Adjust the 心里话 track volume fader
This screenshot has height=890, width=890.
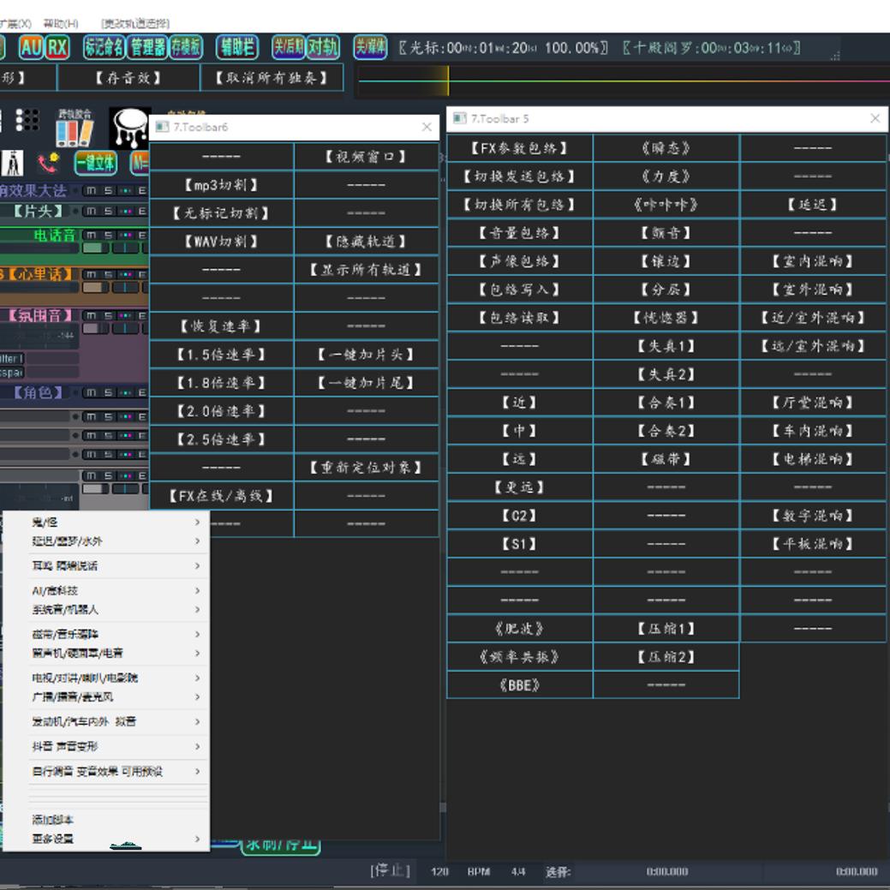[95, 287]
